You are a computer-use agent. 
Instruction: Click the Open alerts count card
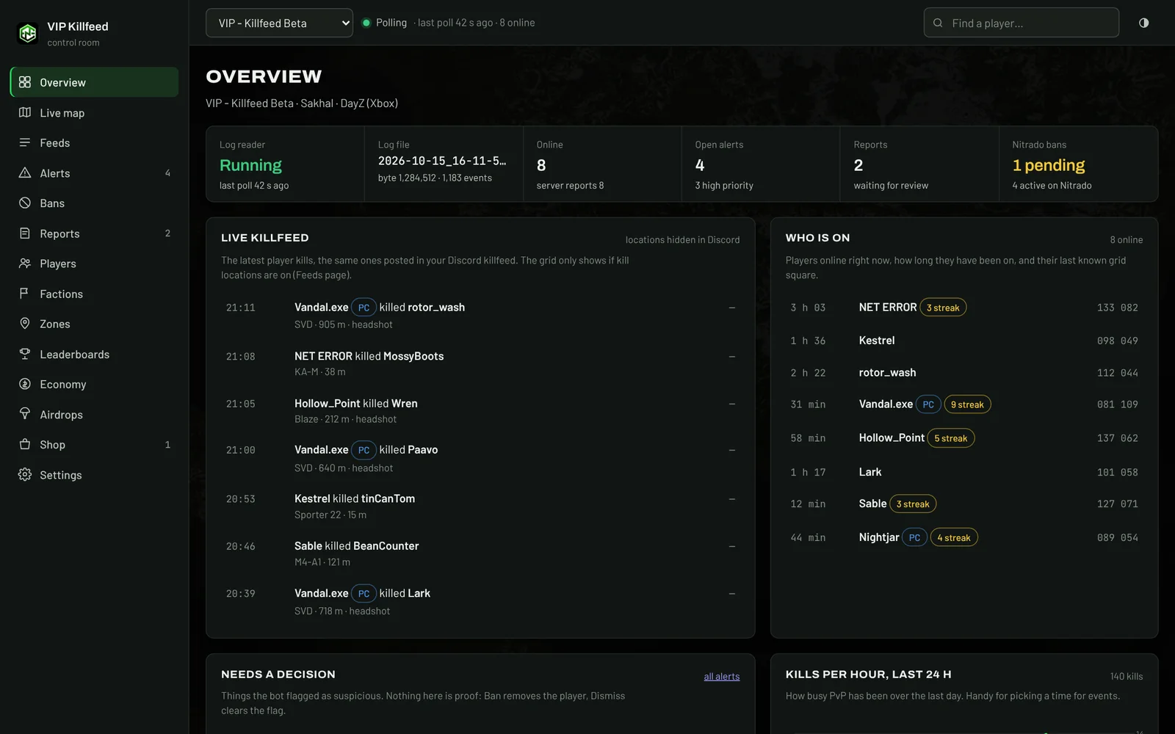click(760, 164)
